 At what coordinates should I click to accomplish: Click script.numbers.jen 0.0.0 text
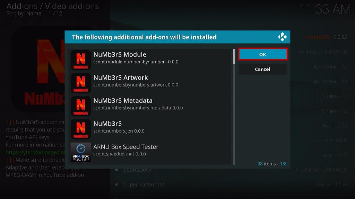coord(119,131)
